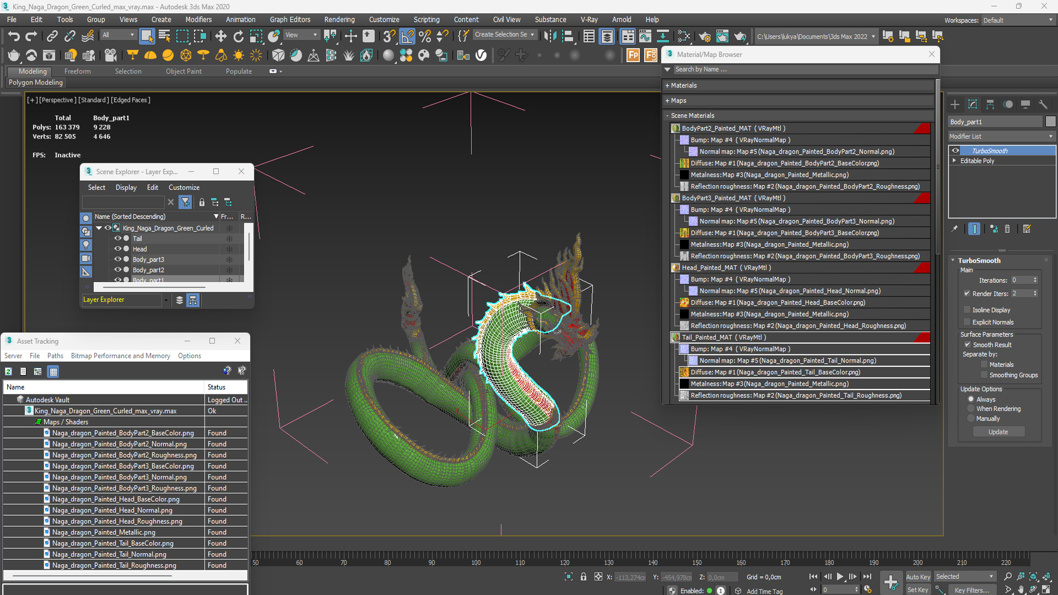Toggle the Percent Snap icon
The width and height of the screenshot is (1058, 595).
point(425,36)
